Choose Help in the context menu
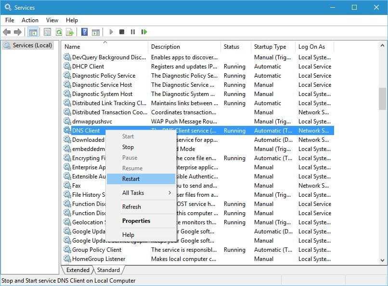This screenshot has height=286, width=388. click(x=141, y=235)
